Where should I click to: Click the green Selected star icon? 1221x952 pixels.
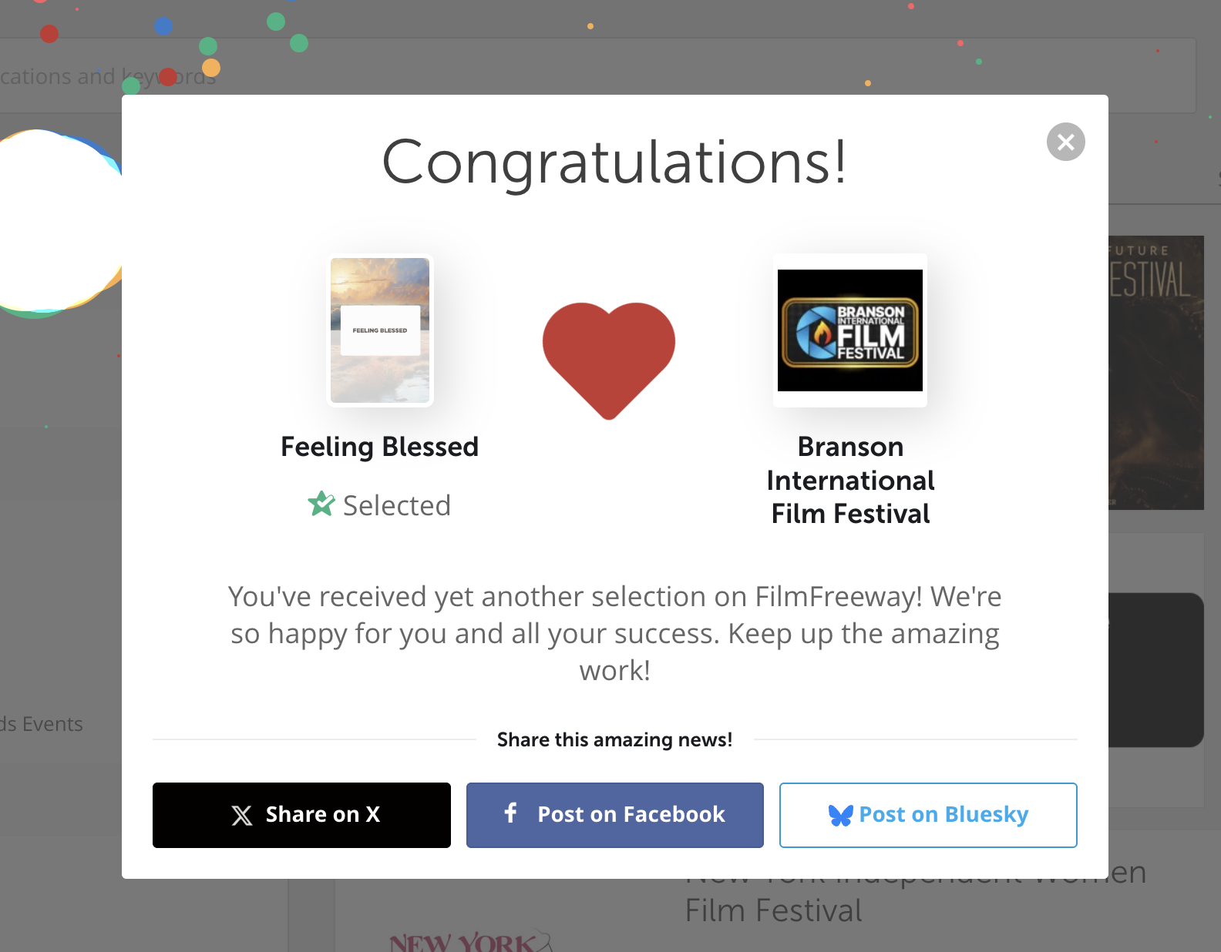(321, 504)
